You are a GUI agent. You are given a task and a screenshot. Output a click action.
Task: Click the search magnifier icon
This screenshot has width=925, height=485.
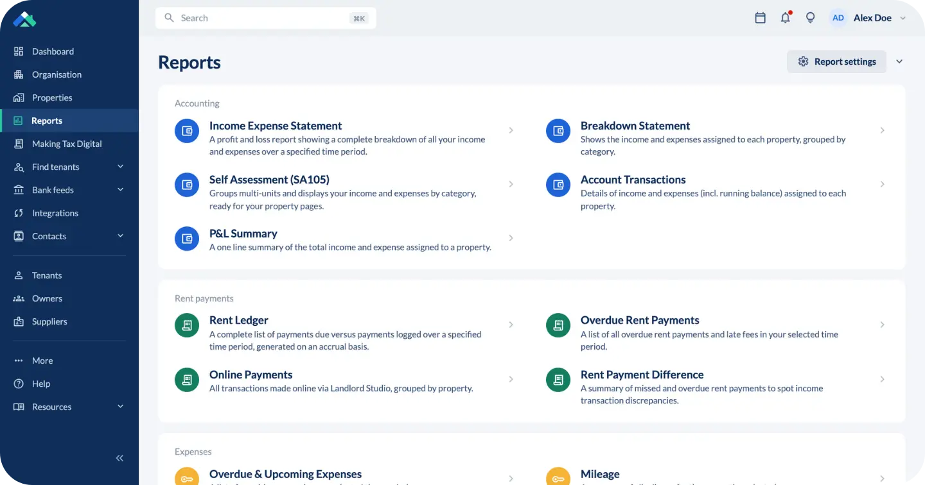click(x=170, y=18)
